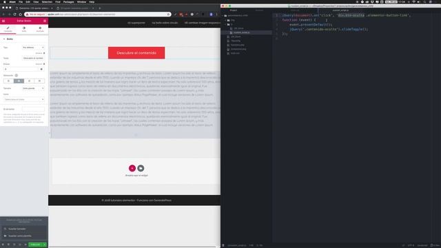
Task: Select the custom script editor tab in Atom
Action: [340, 10]
